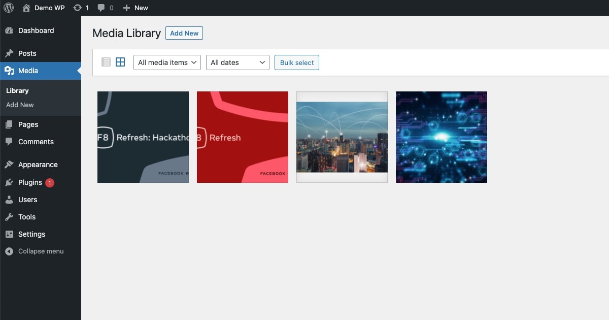Open the Dashboard menu item
Screen dimensions: 609x320
(x=36, y=30)
